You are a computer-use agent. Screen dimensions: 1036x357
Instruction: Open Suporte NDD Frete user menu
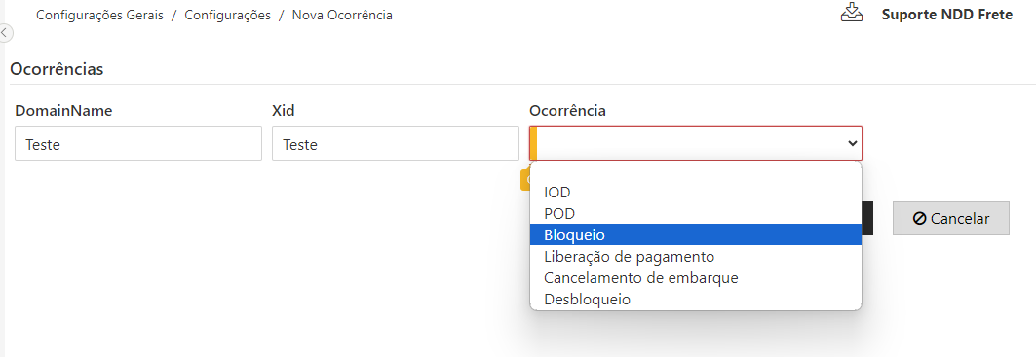946,15
